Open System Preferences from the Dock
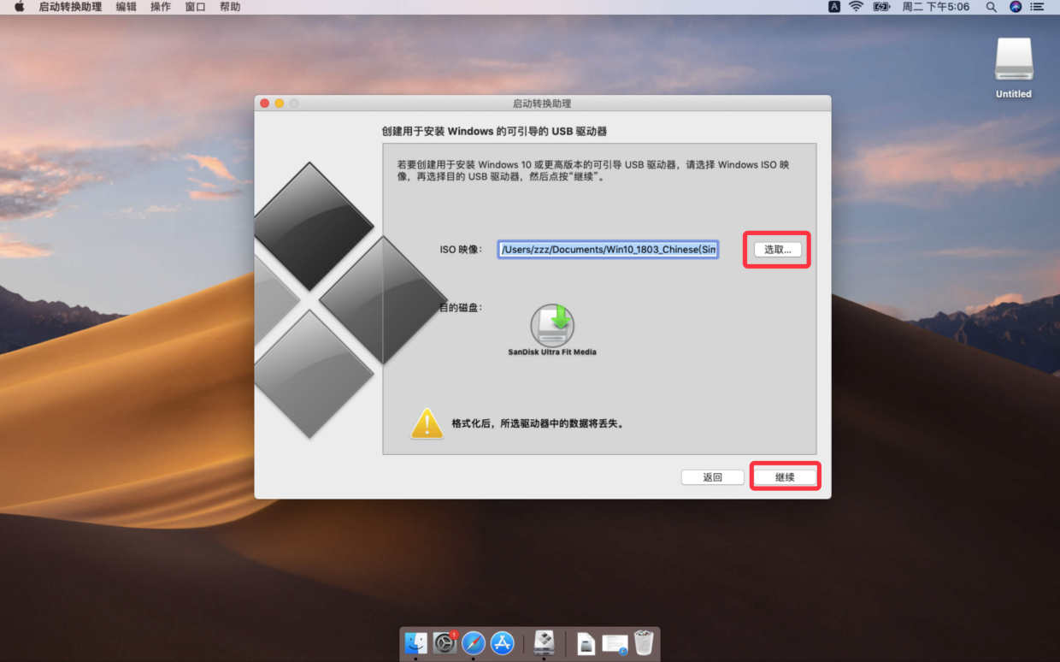The width and height of the screenshot is (1060, 662). [x=445, y=643]
